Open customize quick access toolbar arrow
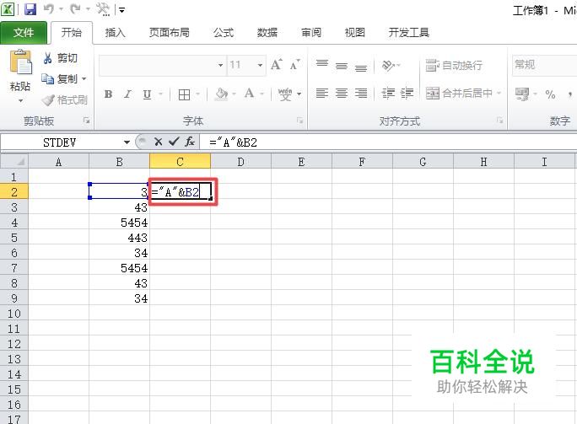 (x=121, y=10)
